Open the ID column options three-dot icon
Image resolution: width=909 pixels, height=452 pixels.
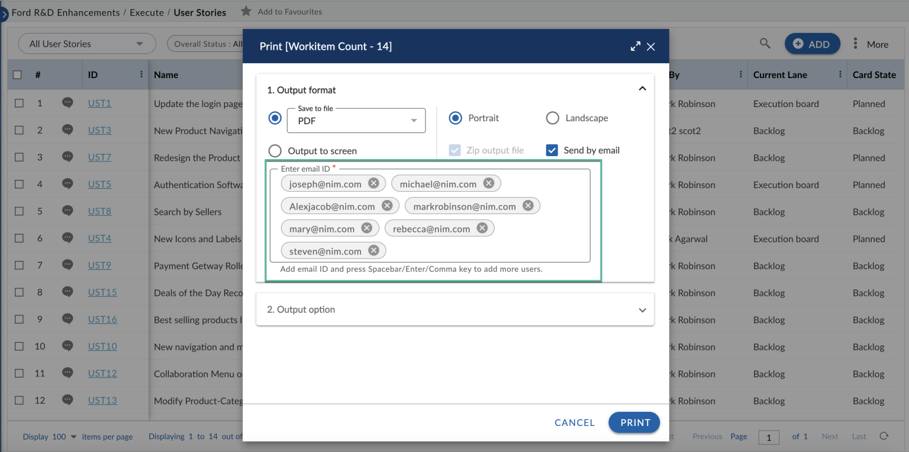[140, 75]
